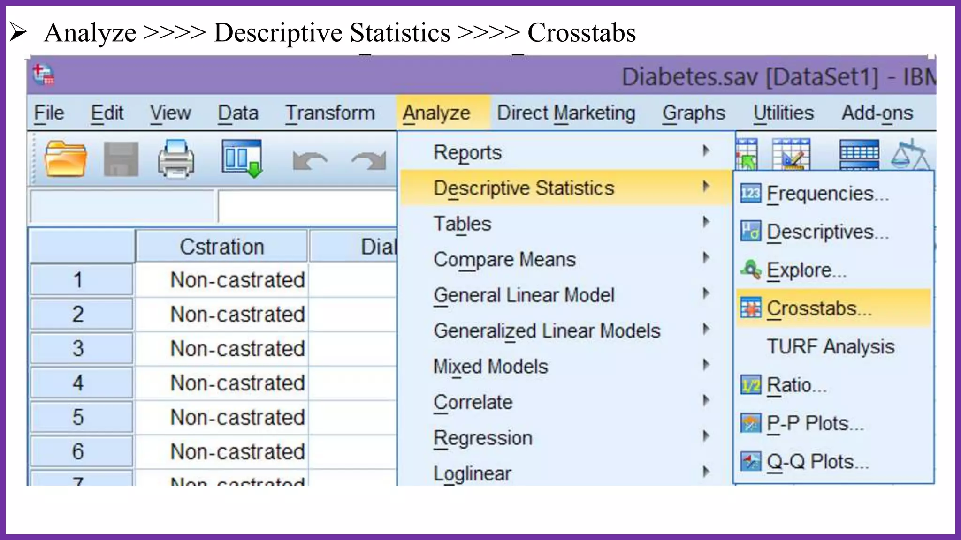Select Correlate menu entry
This screenshot has height=540, width=961.
click(x=565, y=402)
